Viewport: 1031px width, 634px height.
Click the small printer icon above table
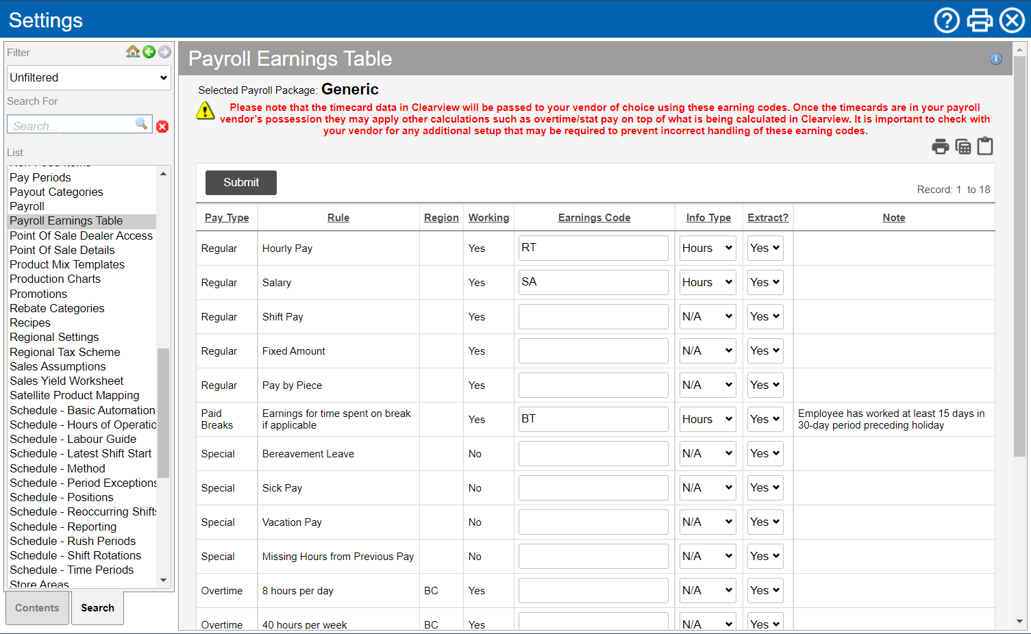tap(941, 147)
